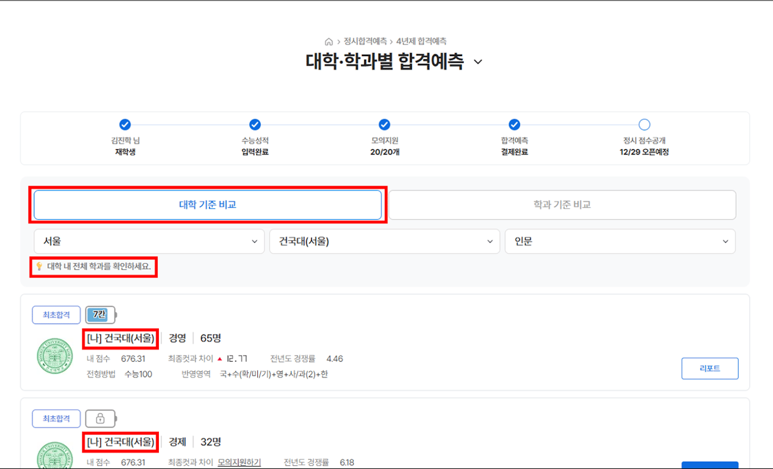Click the 국+수(확/미/기)+영+사/과(2)+한 text
Image resolution: width=773 pixels, height=469 pixels.
(x=274, y=374)
